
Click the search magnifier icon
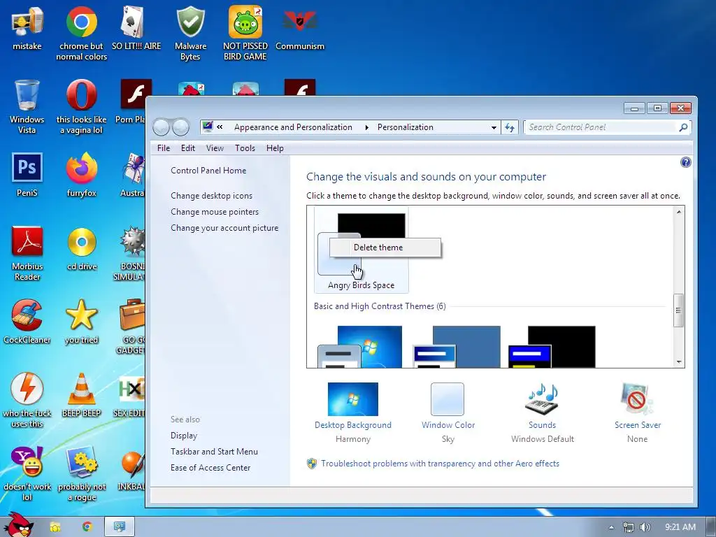[x=683, y=127]
